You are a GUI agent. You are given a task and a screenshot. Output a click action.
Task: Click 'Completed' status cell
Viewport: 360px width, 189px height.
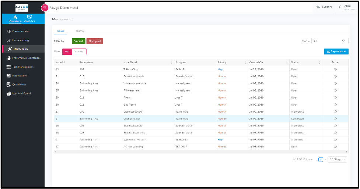297,119
